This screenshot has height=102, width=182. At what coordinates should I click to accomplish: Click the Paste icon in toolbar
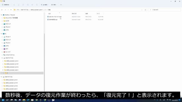pos(23,5)
